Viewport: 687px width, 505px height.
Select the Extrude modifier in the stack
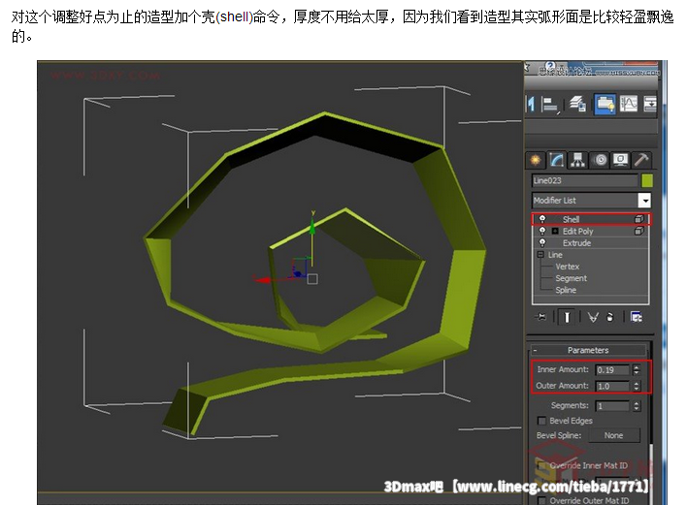576,243
